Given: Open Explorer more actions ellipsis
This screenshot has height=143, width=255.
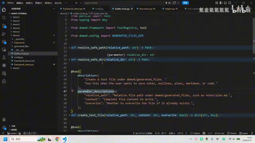Looking at the screenshot, I should click(x=54, y=9).
